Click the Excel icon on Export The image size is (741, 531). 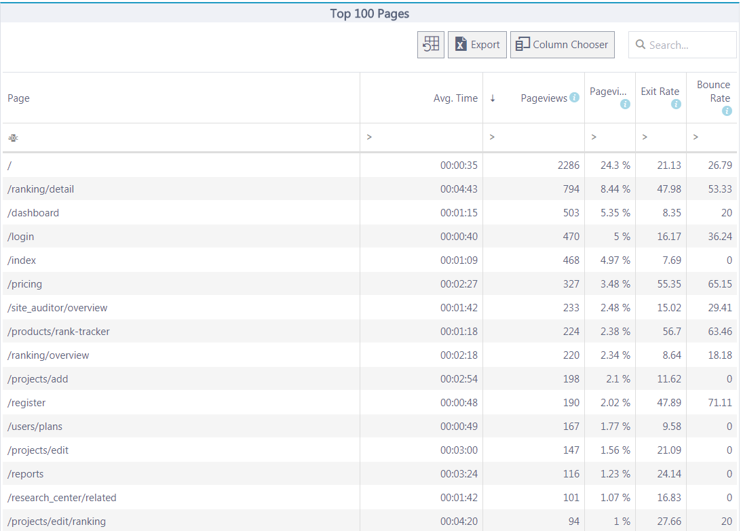click(x=461, y=44)
